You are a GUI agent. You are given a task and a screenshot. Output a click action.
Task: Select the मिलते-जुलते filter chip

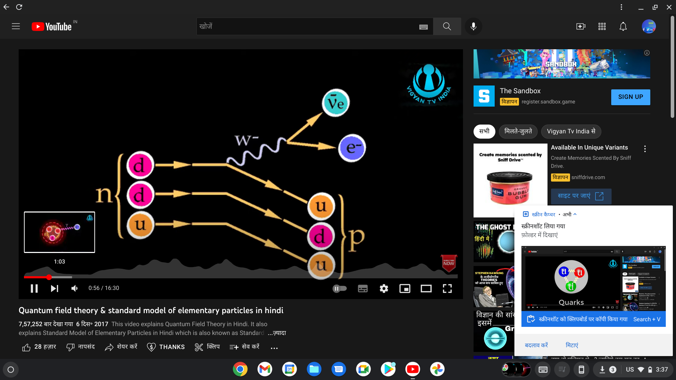[x=518, y=131]
